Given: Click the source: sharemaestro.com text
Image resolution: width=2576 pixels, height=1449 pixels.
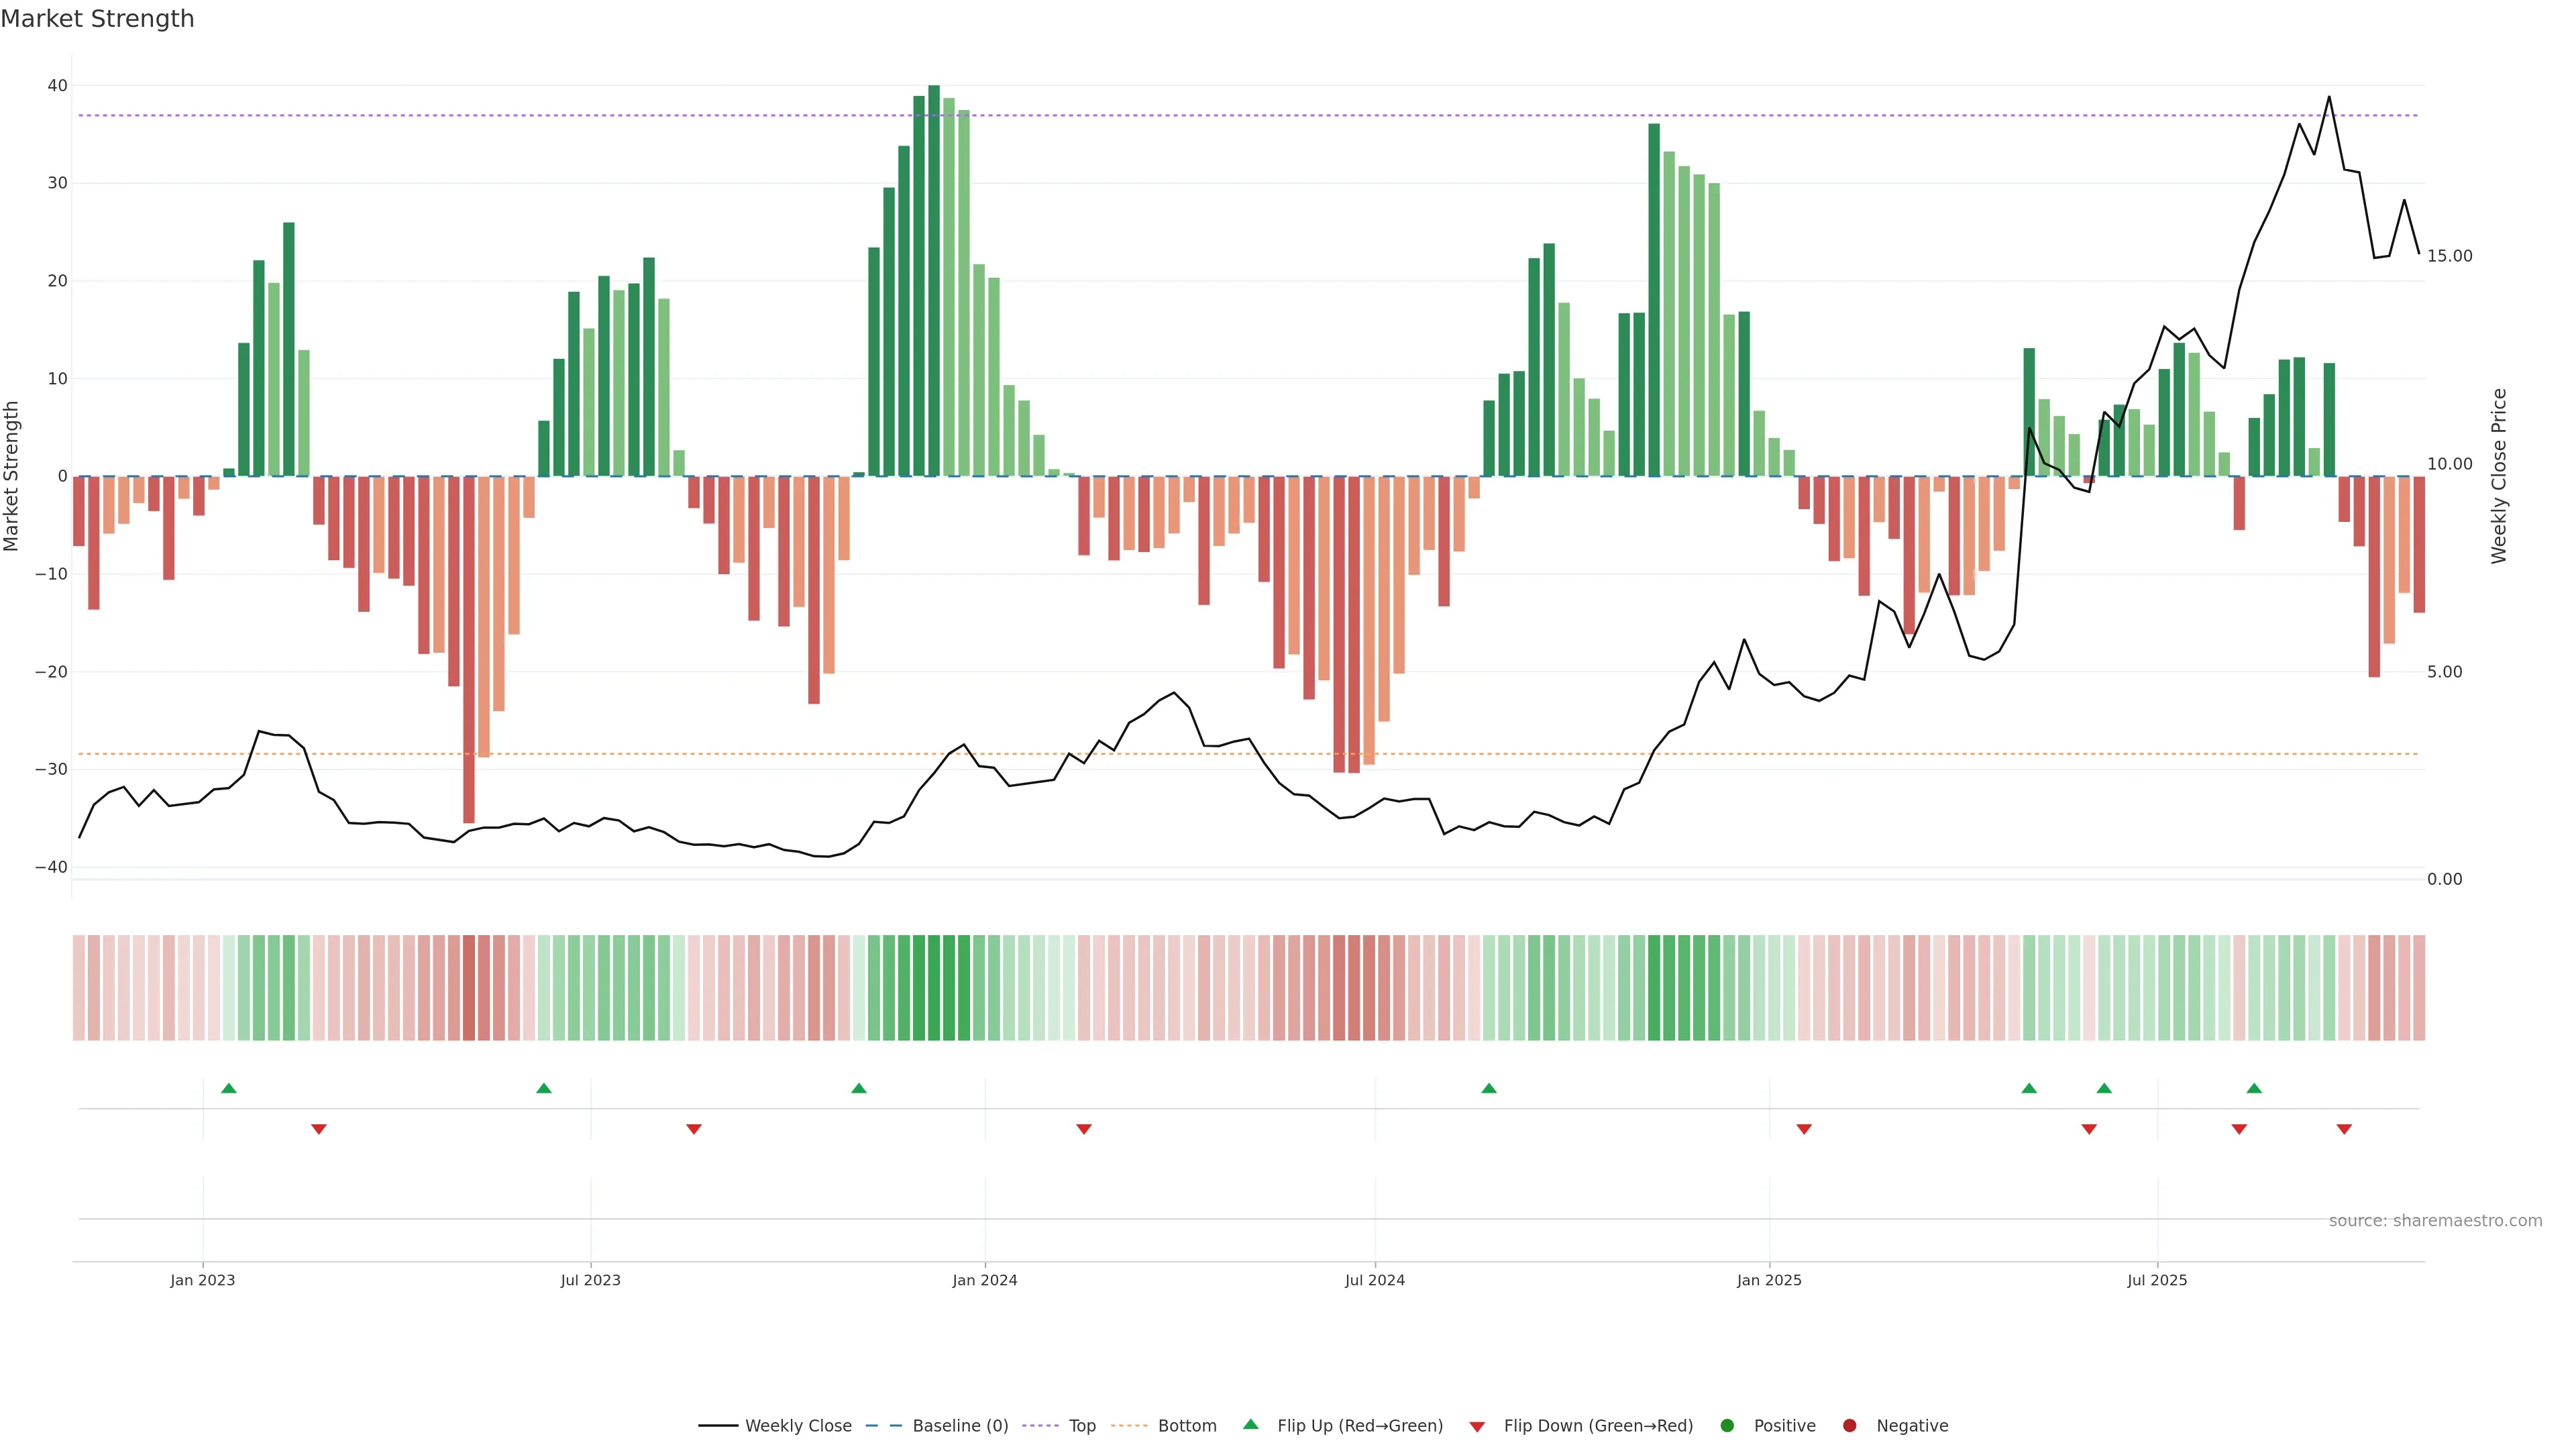Looking at the screenshot, I should point(2435,1220).
